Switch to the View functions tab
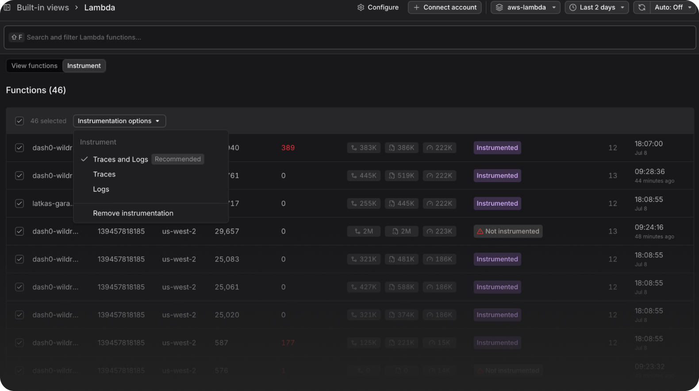Screen dimensions: 699x391 35,66
